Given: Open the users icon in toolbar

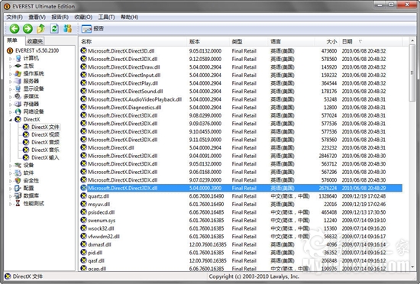Looking at the screenshot, I should coord(68,28).
